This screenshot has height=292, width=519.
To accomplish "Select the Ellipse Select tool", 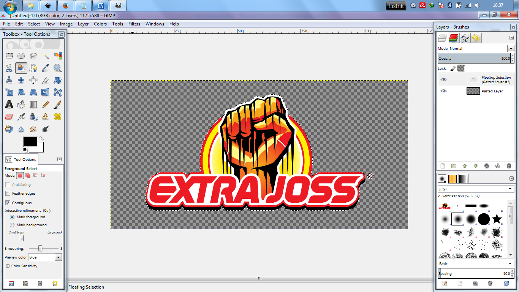I will click(21, 56).
